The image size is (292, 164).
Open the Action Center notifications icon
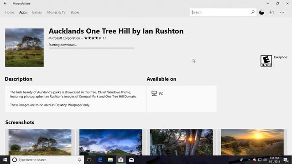(x=286, y=160)
